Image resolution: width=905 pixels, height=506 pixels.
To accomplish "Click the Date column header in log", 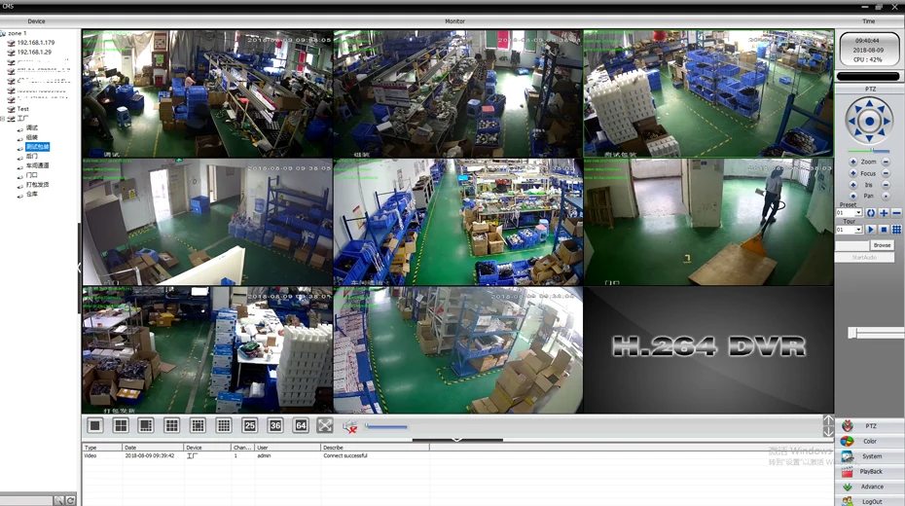I will (x=153, y=448).
